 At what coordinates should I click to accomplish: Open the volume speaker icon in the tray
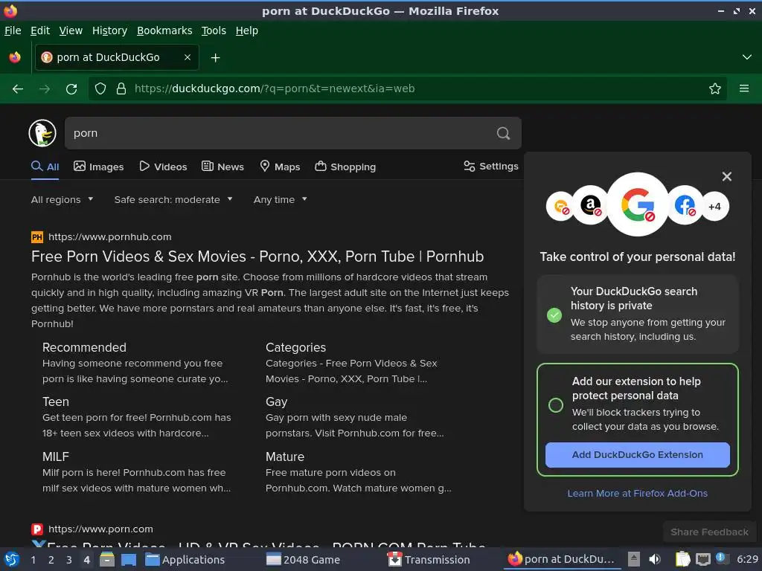[x=655, y=559]
